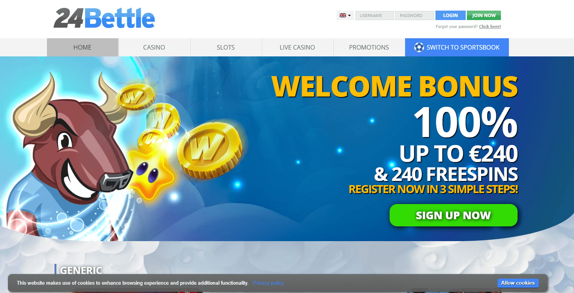
Task: Go to the CASINO tab
Action: (154, 47)
